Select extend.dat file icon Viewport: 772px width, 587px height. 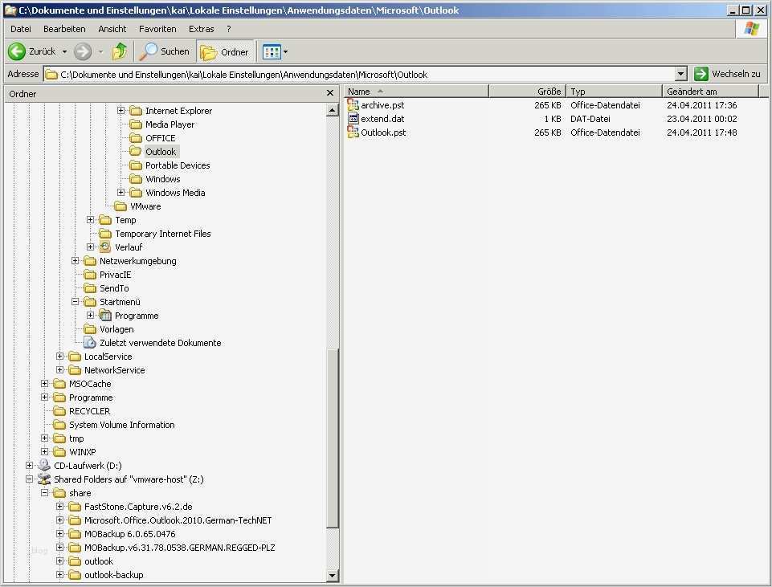coord(353,119)
